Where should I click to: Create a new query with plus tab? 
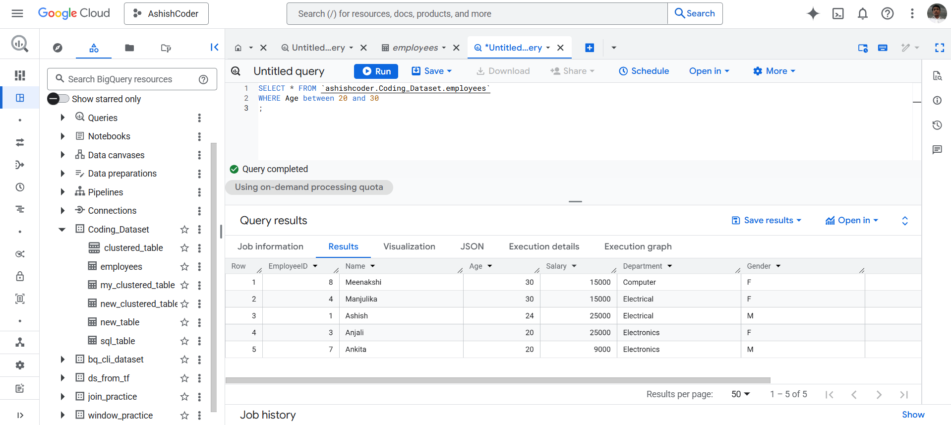coord(590,48)
